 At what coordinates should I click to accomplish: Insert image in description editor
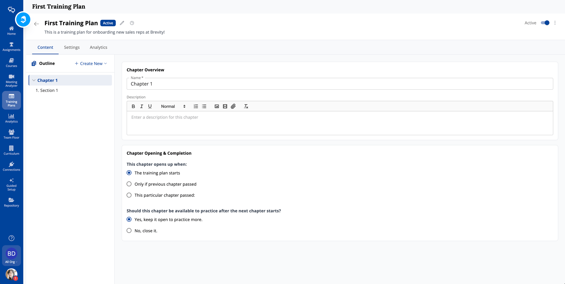click(x=217, y=106)
